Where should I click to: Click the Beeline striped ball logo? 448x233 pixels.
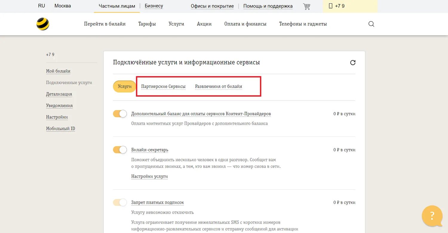(x=43, y=24)
